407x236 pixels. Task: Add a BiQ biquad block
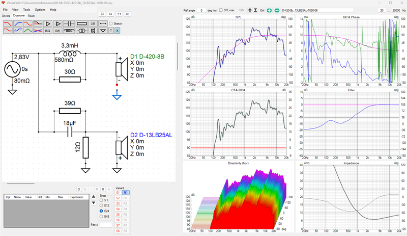(x=48, y=31)
